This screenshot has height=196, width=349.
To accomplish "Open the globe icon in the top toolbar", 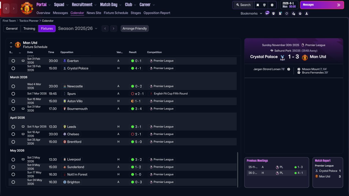I will [264, 5].
